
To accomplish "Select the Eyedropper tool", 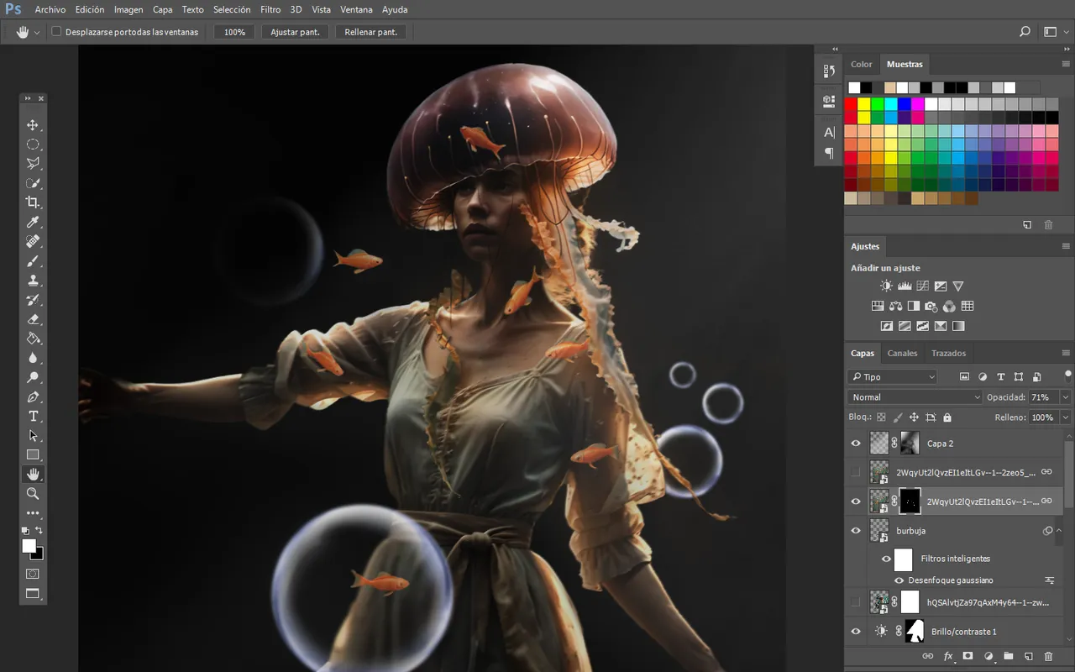I will tap(33, 222).
